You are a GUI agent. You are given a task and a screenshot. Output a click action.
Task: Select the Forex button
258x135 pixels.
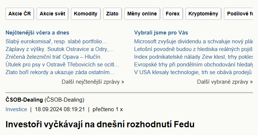click(173, 14)
